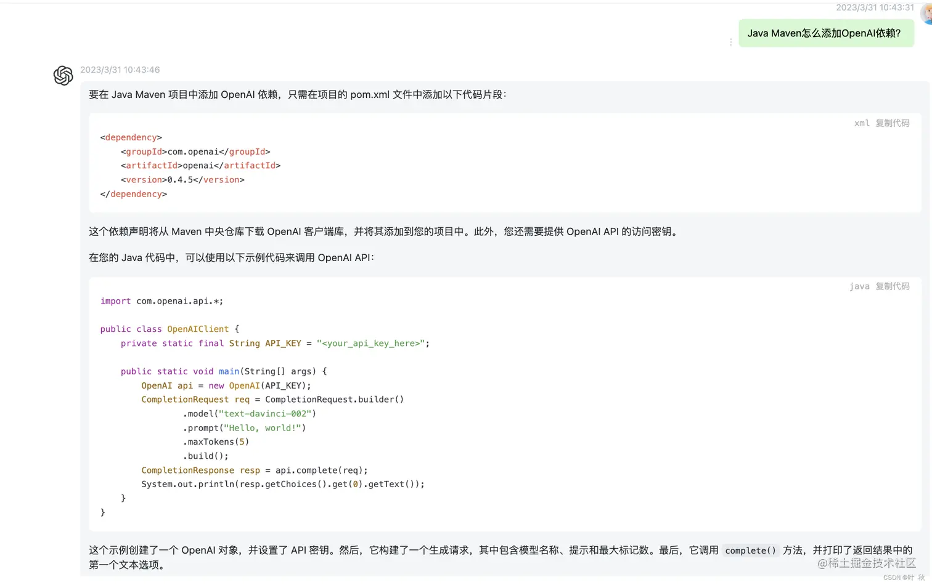Click the closing dependency tag line
Image resolution: width=932 pixels, height=585 pixels.
pos(133,194)
